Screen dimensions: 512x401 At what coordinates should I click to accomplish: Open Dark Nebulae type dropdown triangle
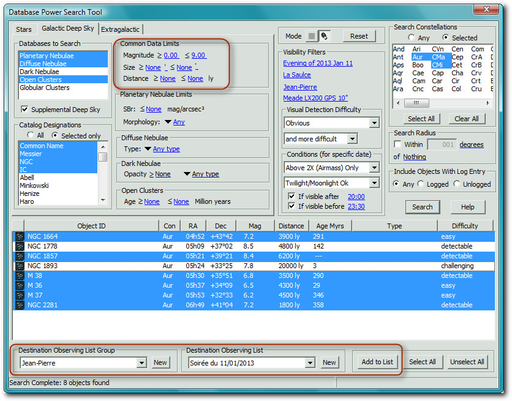(x=187, y=174)
